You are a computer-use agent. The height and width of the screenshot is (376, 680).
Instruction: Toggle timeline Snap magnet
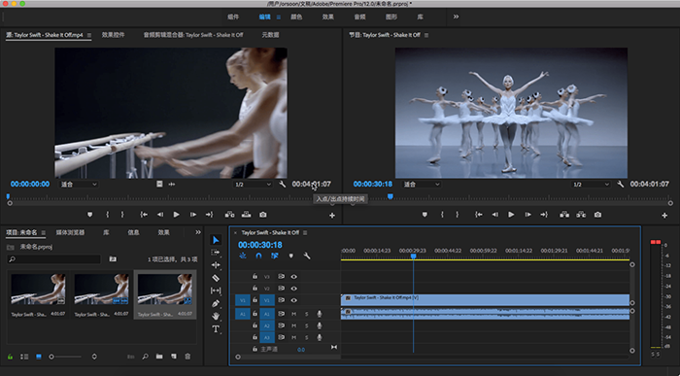tap(258, 256)
